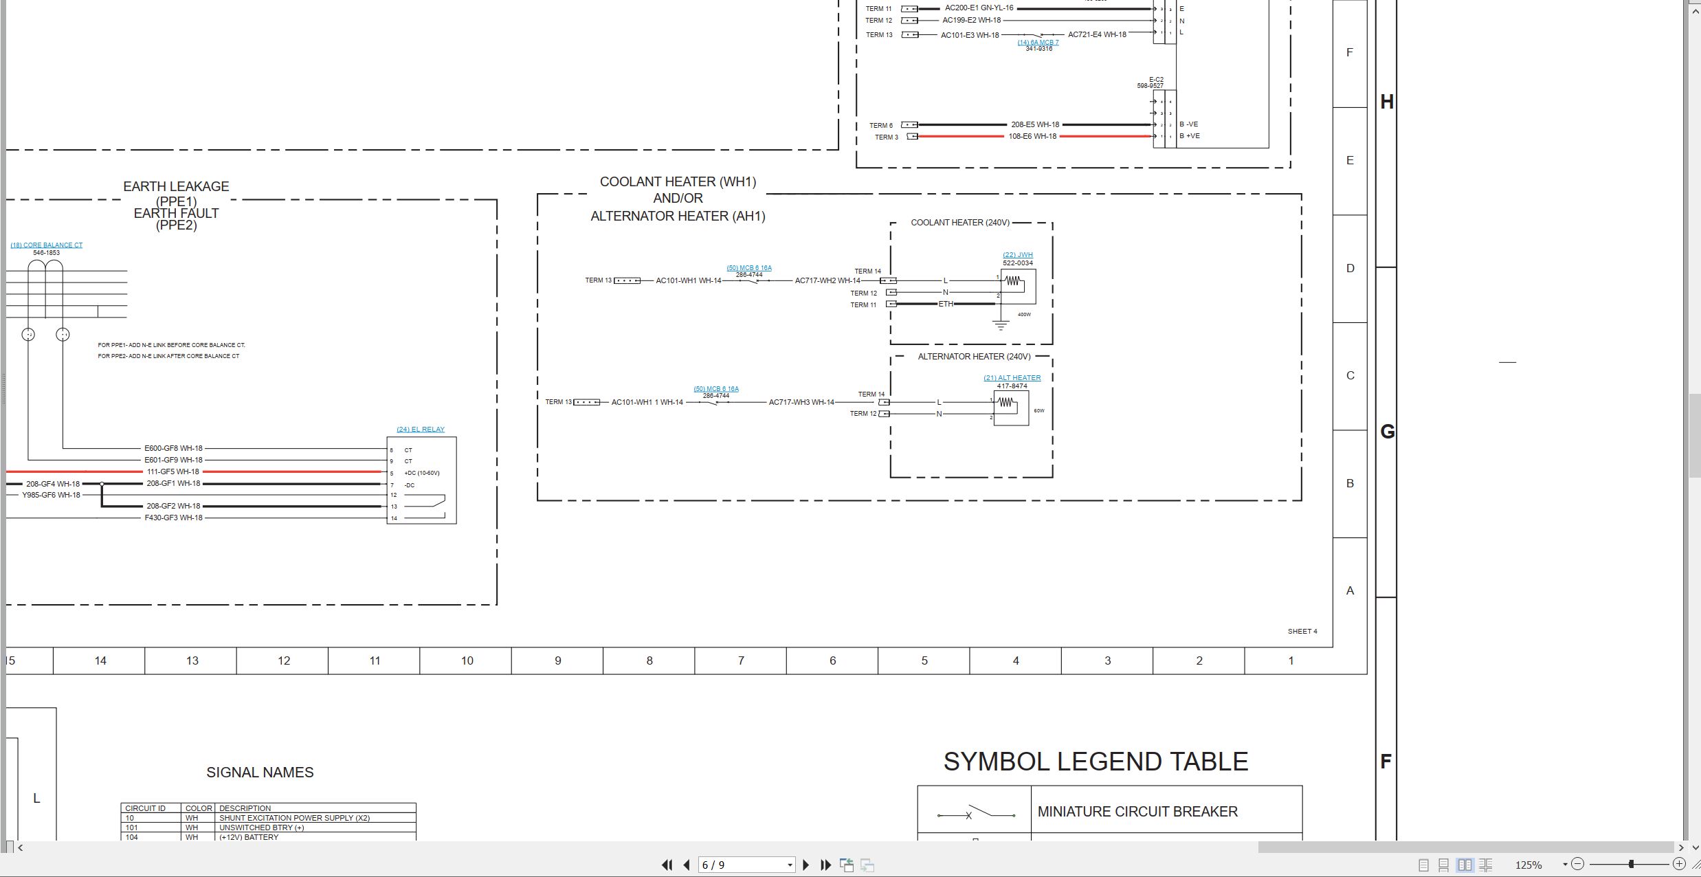1701x877 pixels.
Task: Select continuous facing layout icon
Action: coord(1485,865)
